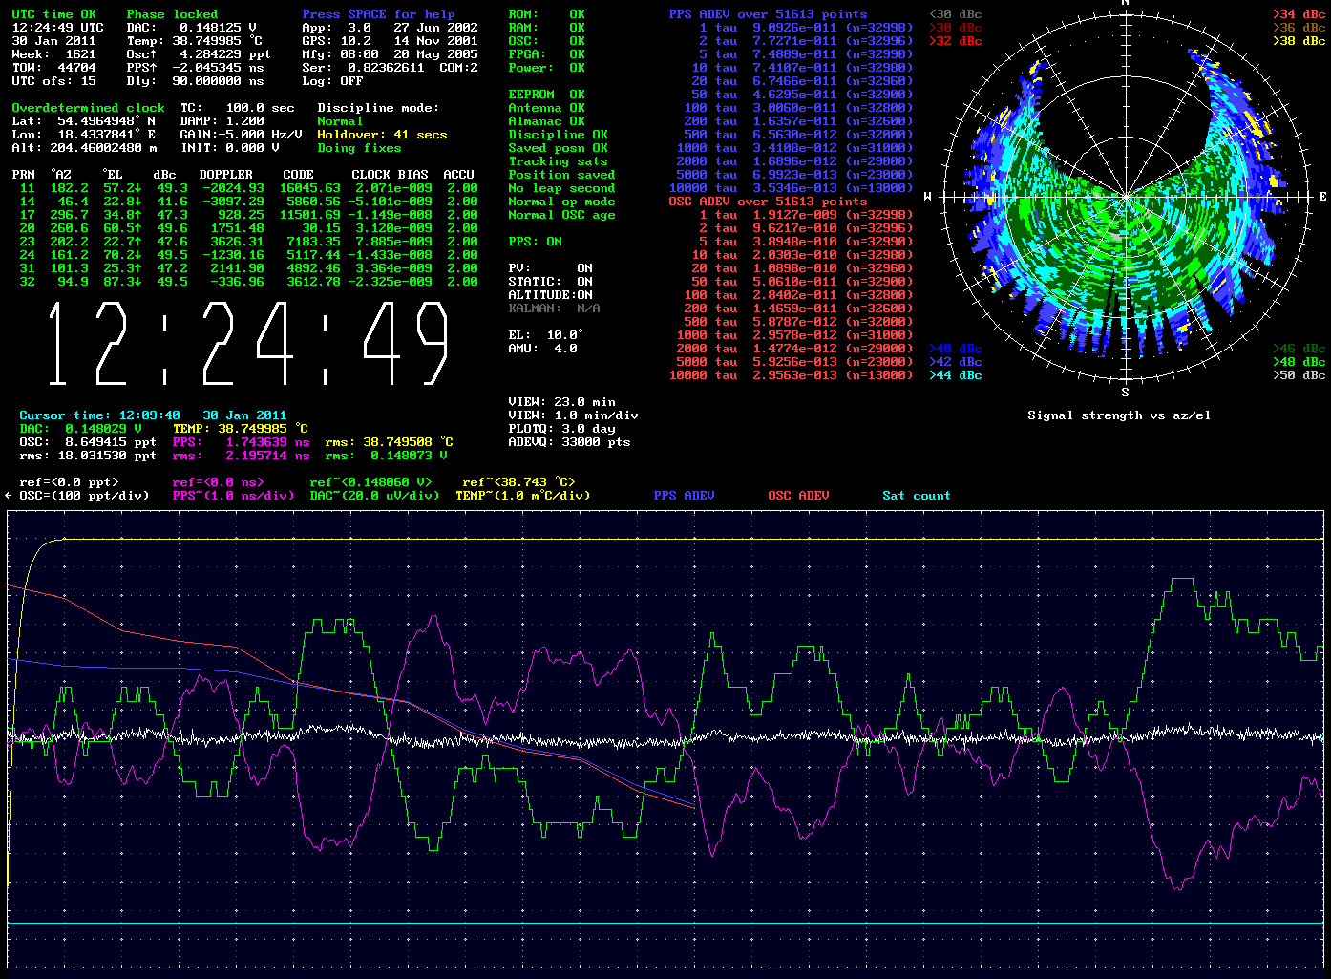
Task: Click the large 12:24:49 digital clock
Action: [248, 344]
